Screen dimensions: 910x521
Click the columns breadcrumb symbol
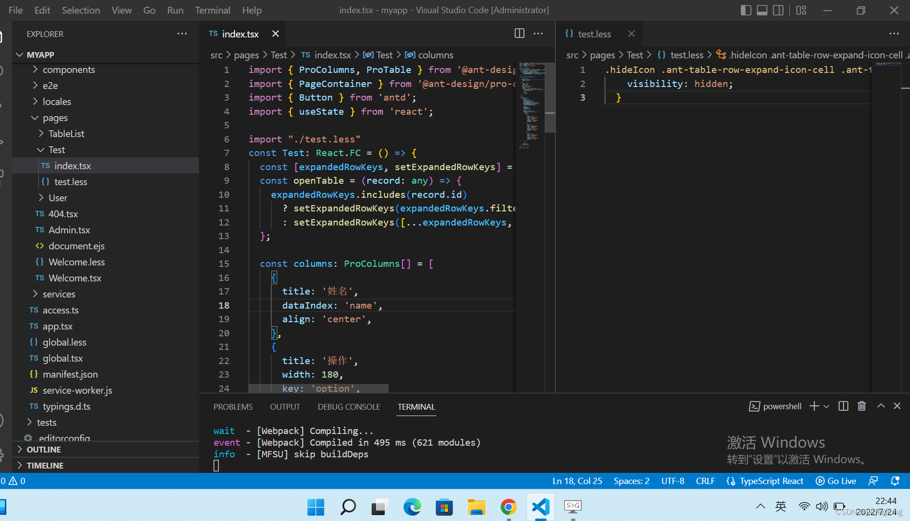(429, 55)
